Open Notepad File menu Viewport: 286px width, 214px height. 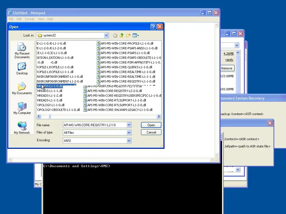(x=11, y=19)
